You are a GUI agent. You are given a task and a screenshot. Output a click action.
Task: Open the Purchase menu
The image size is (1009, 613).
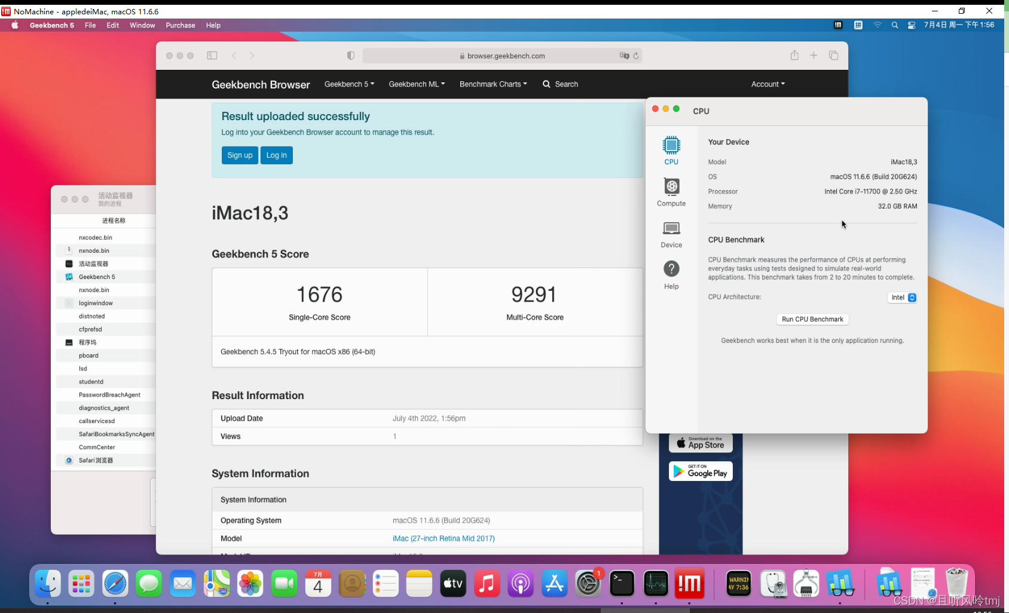click(181, 25)
